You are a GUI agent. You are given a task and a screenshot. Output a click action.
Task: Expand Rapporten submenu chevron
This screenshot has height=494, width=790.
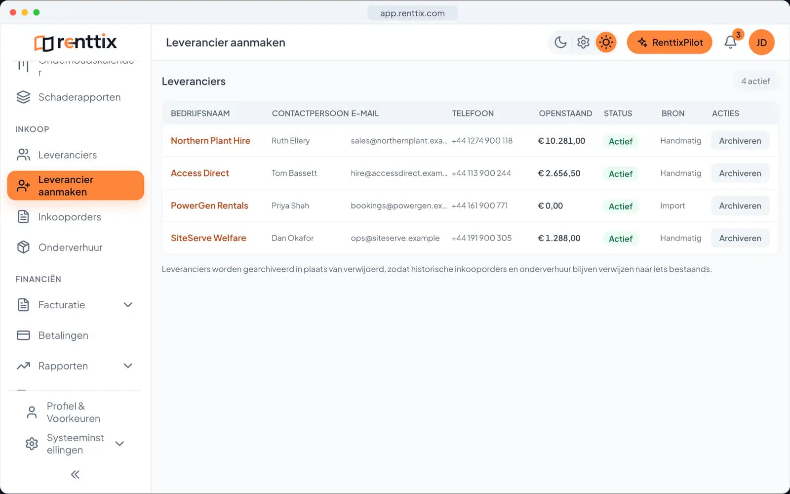pyautogui.click(x=128, y=366)
